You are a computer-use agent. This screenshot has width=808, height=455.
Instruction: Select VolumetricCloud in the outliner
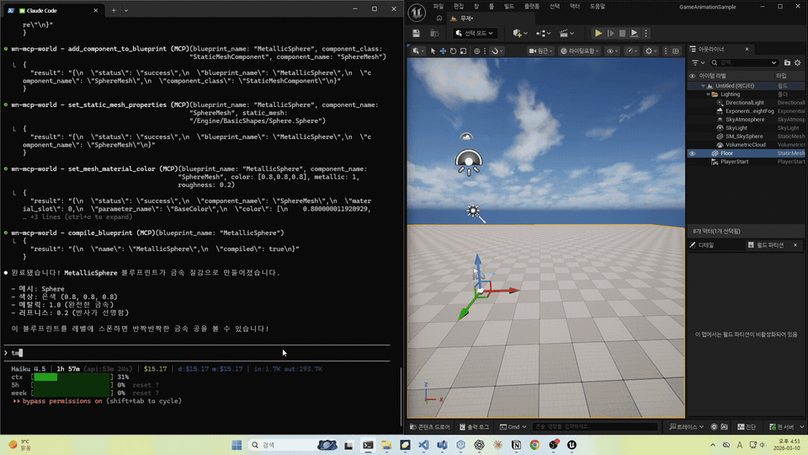point(747,145)
